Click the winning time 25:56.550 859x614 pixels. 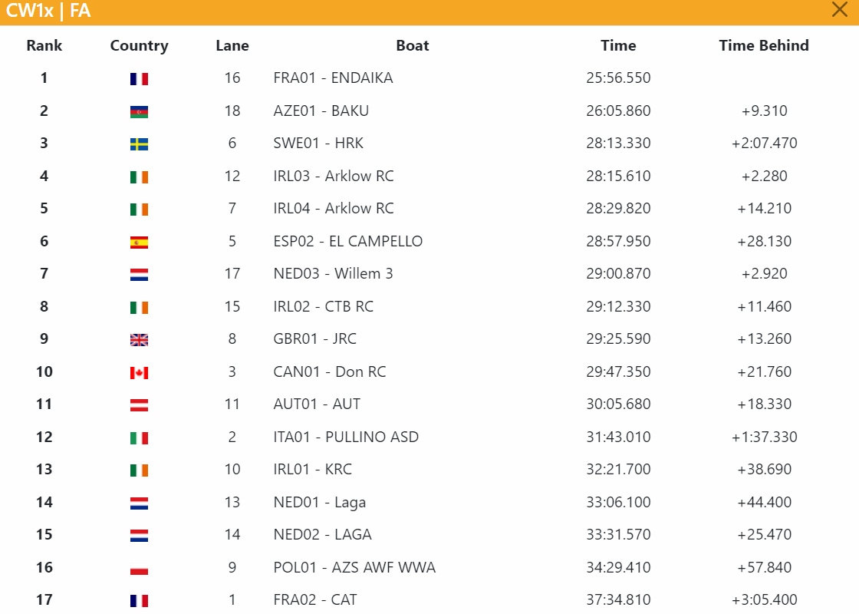coord(618,78)
